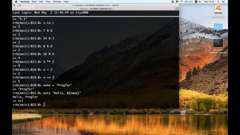This screenshot has width=240, height=135.
Task: Click the '=> "5.1"' result line
Action: (x=20, y=19)
